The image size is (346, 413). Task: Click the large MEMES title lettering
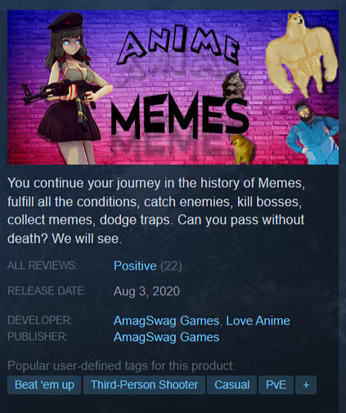point(179,116)
